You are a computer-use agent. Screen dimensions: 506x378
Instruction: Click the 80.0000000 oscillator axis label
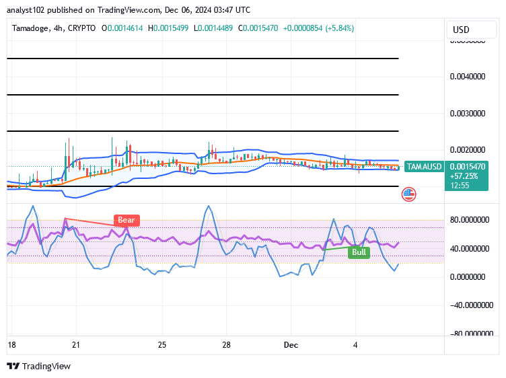click(x=470, y=220)
